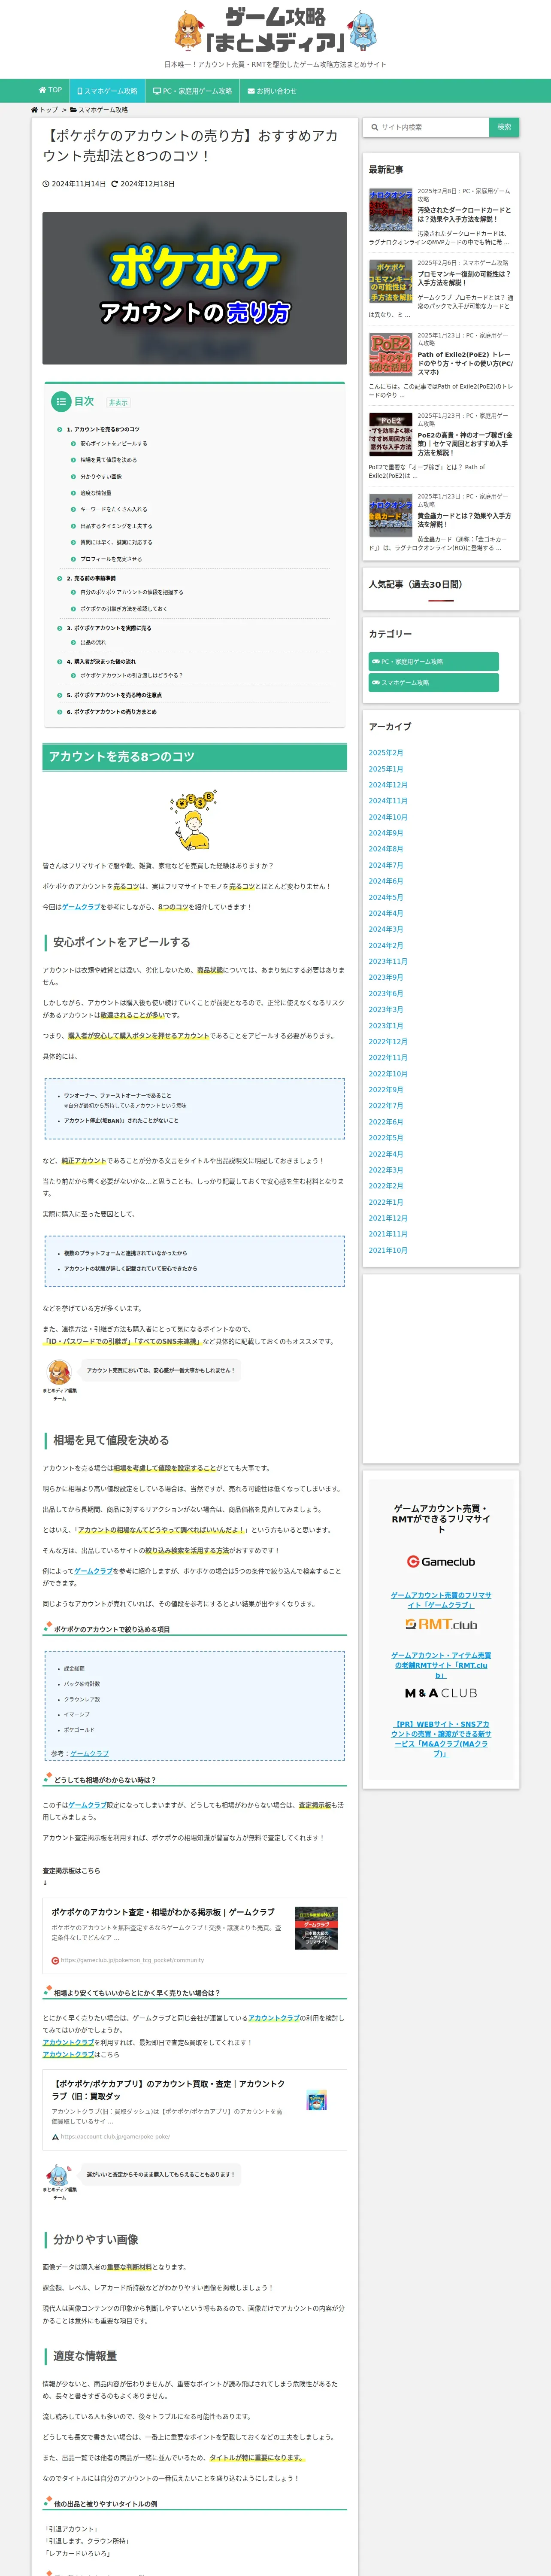551x2576 pixels.
Task: Open the 黄金蟲カードとは article title
Action: 464,520
